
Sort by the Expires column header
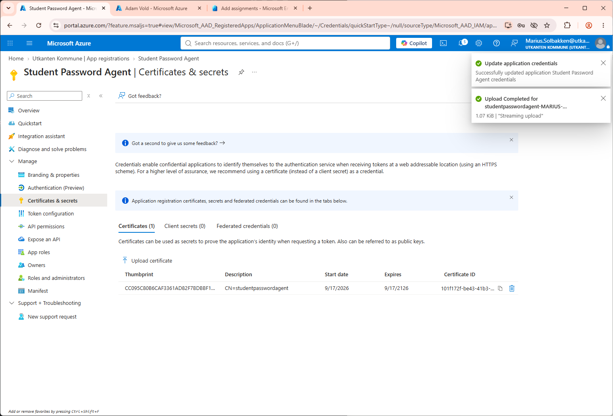pyautogui.click(x=393, y=274)
